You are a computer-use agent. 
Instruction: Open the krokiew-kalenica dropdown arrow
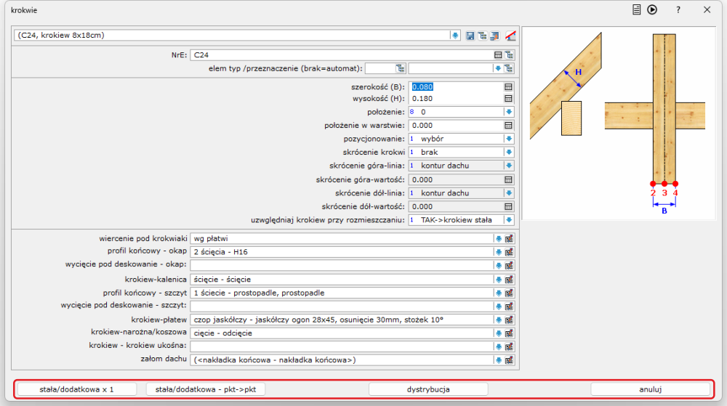498,279
